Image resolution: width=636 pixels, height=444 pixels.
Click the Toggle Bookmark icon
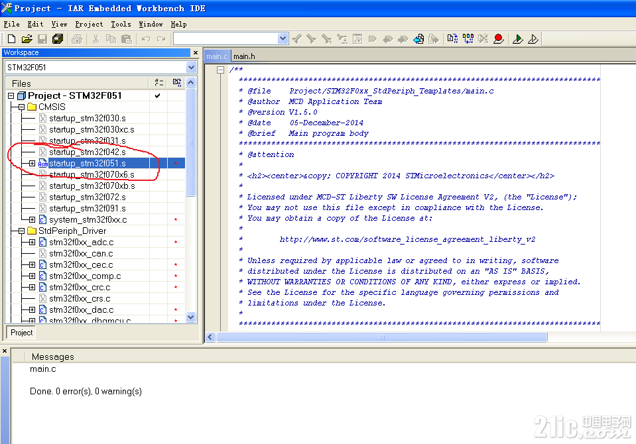[x=372, y=39]
